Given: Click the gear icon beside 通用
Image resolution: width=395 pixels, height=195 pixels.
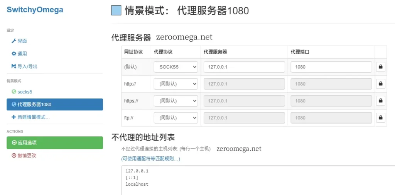Looking at the screenshot, I should tap(14, 54).
